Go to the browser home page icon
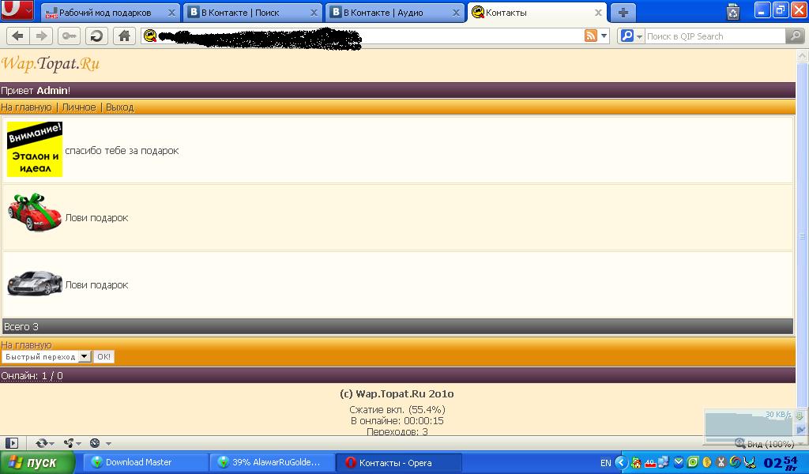Screen dimensions: 809x474 coord(124,36)
